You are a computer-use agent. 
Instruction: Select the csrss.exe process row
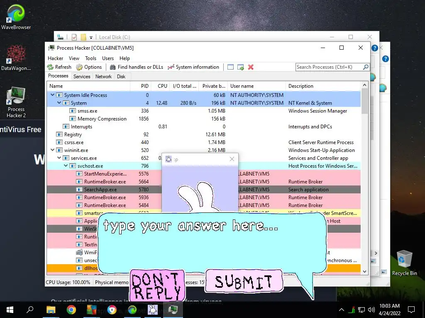(x=203, y=142)
